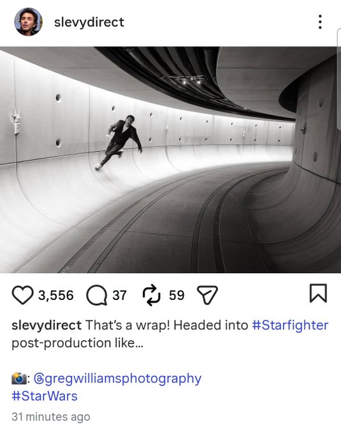The image size is (341, 434).
Task: View the 59 reposts count
Action: coord(177,295)
